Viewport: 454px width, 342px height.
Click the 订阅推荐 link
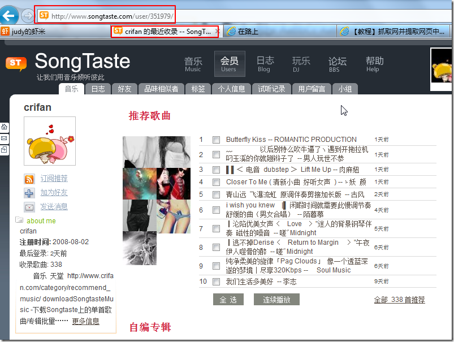[54, 179]
